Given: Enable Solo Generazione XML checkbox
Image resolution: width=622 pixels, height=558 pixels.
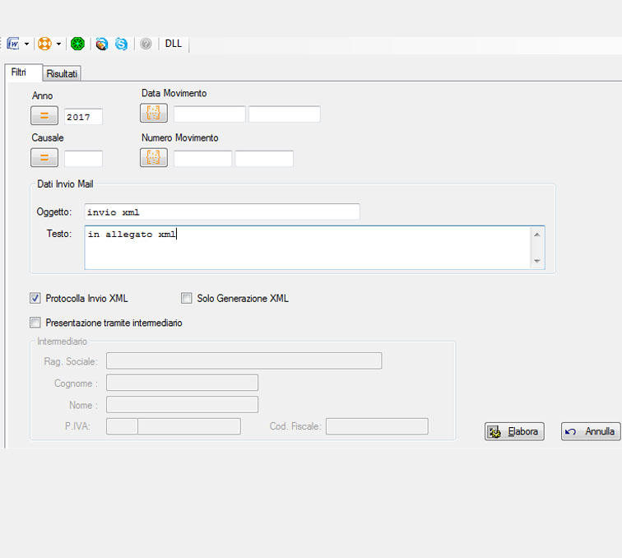Looking at the screenshot, I should (x=187, y=298).
